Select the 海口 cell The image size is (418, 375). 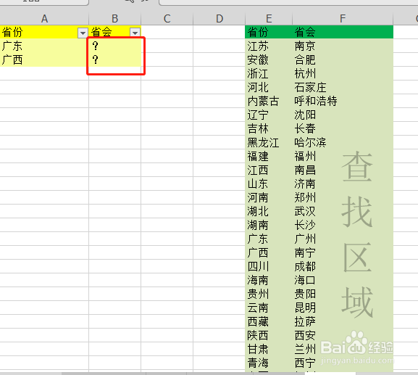coord(343,281)
